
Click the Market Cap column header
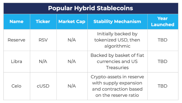pyautogui.click(x=72, y=22)
